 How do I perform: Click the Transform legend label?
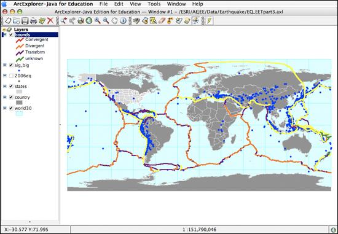(x=35, y=52)
